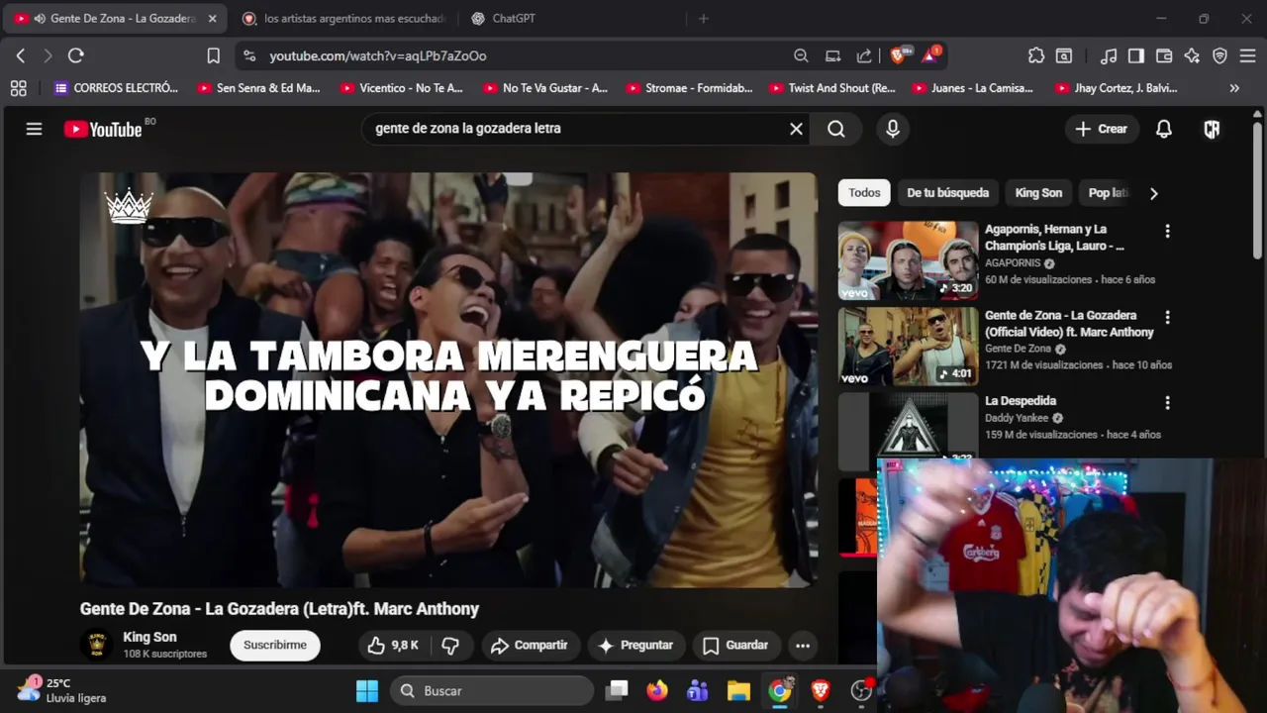The image size is (1267, 713).
Task: Show more filter chips with the arrow
Action: (1153, 193)
